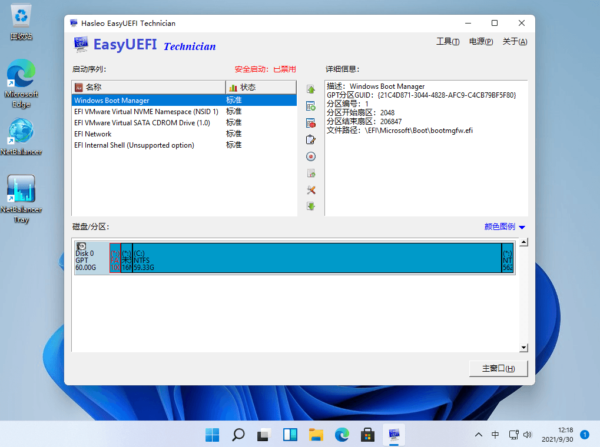This screenshot has height=447, width=600.
Task: Click the delete boot entry icon
Action: [x=311, y=123]
